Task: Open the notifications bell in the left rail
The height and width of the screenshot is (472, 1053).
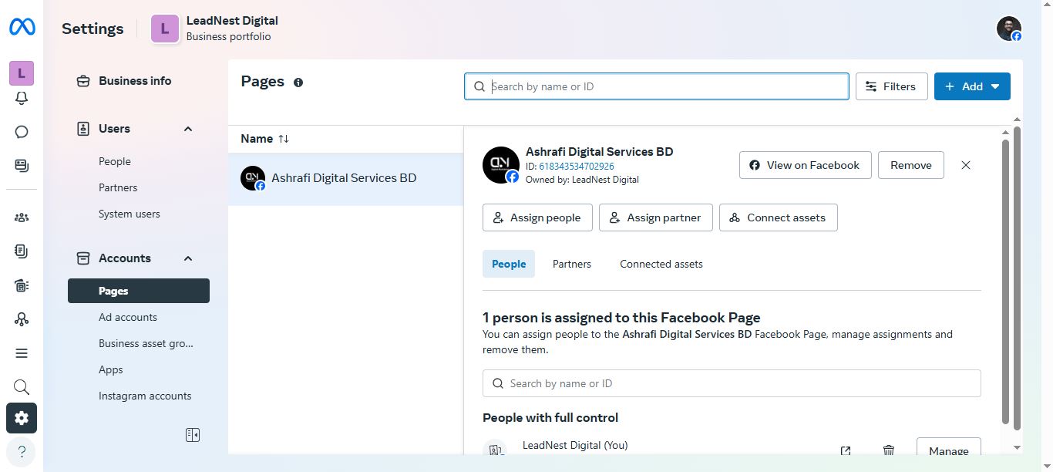Action: click(22, 98)
